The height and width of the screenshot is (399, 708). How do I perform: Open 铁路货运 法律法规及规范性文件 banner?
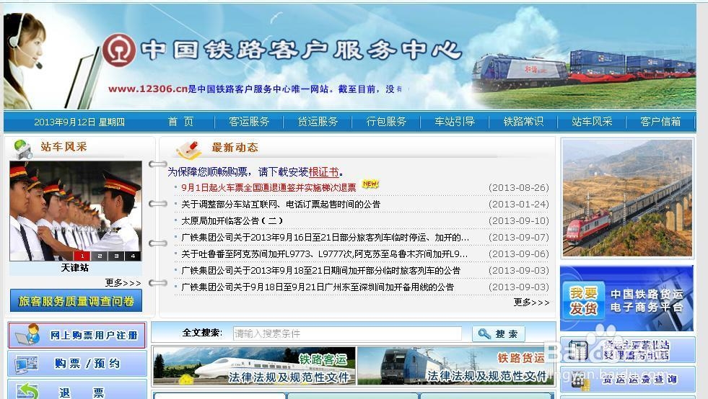tap(455, 366)
